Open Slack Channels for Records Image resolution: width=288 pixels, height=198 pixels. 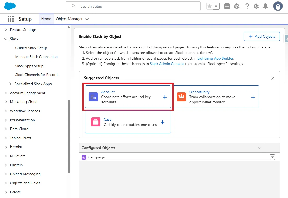pos(37,75)
